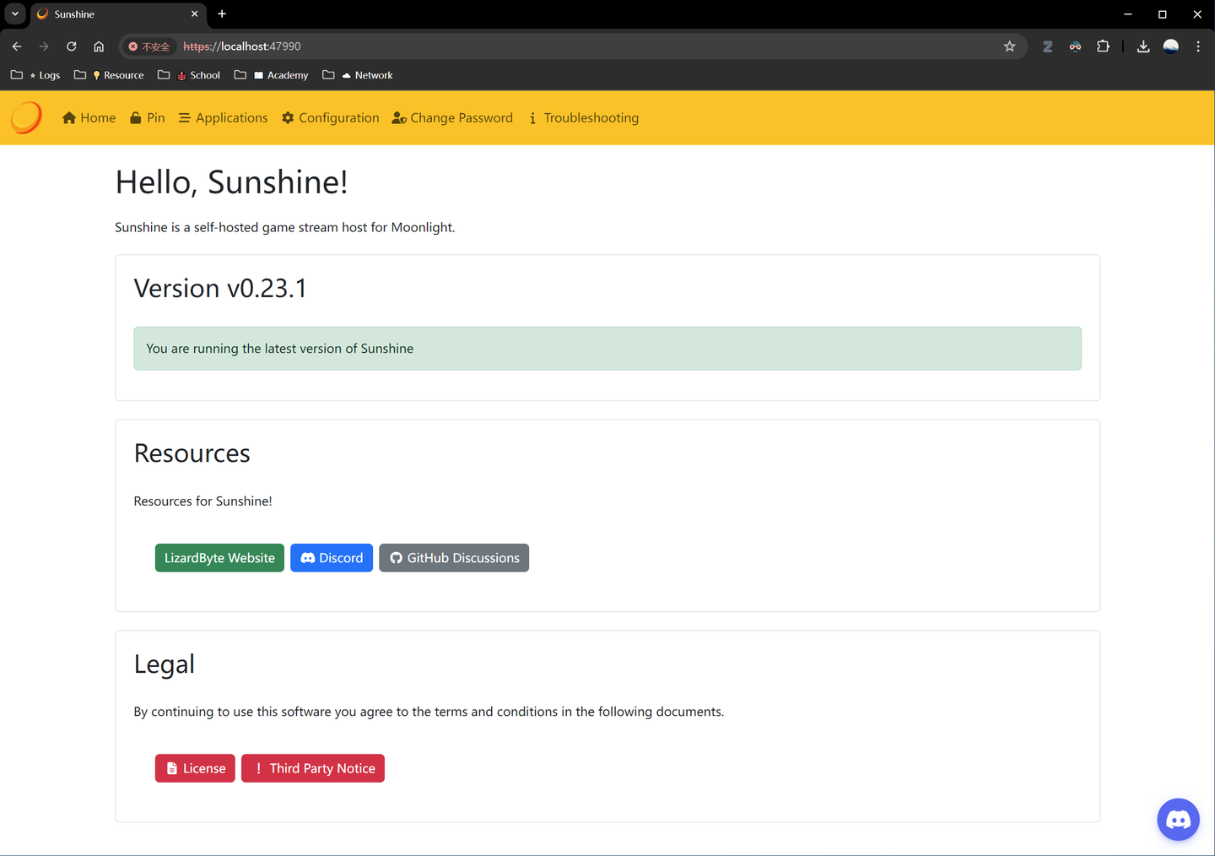Open the Academy bookmark folder
1215x856 pixels.
[x=271, y=75]
